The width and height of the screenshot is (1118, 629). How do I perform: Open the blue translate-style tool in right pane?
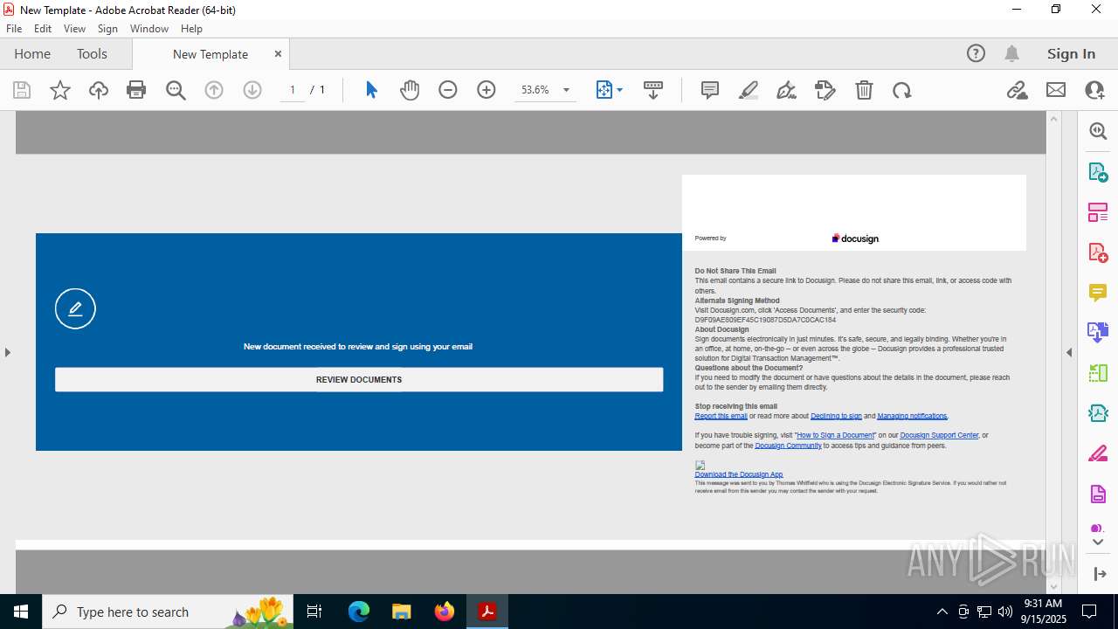click(x=1098, y=332)
